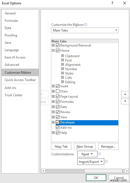Click the help question mark icon
Viewport: 130px width, 183px height.
[112, 3]
